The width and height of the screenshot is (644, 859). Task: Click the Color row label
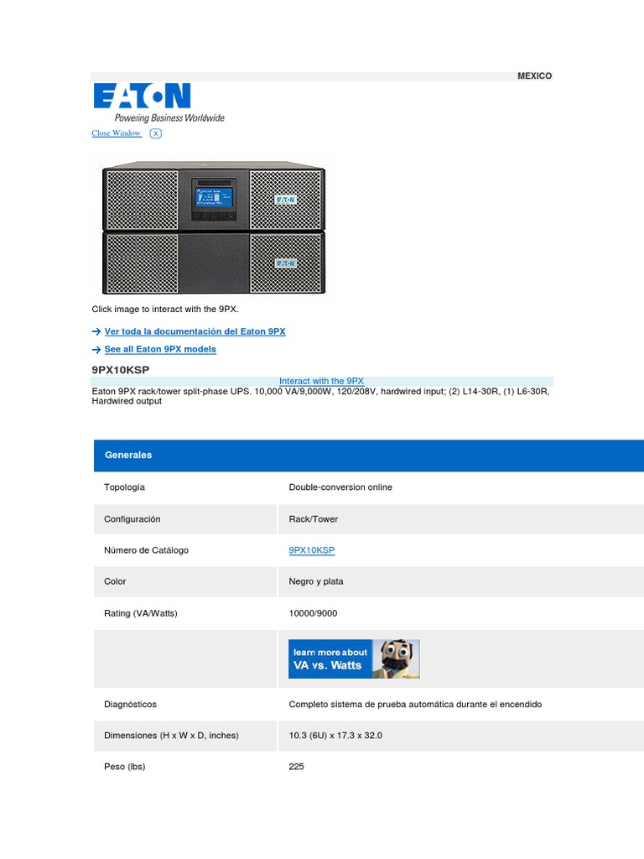point(115,581)
